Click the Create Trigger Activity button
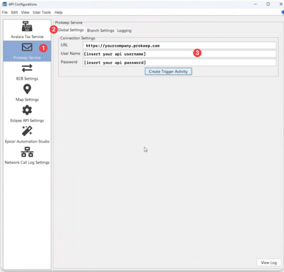 pos(168,71)
